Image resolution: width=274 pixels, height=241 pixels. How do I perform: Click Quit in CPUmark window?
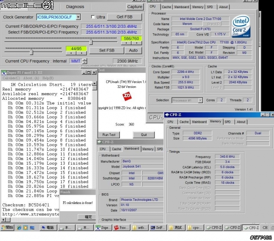144,135
